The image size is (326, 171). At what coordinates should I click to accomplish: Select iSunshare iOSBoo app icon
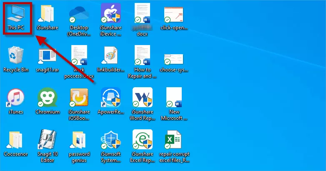[x=79, y=97]
